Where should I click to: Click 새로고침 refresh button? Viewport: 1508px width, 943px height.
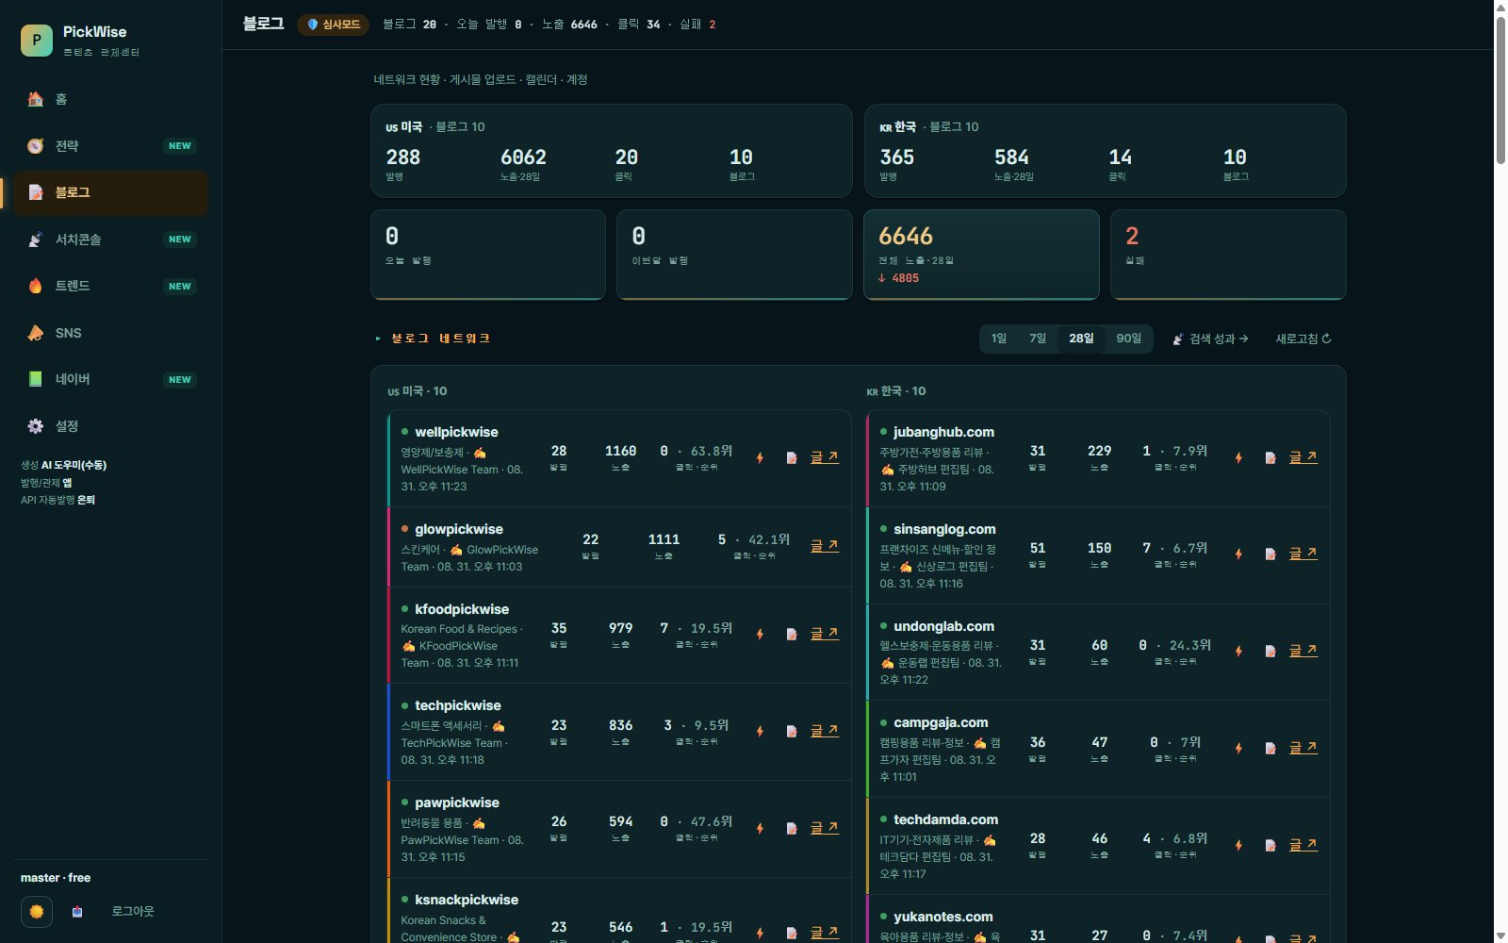[x=1303, y=339]
